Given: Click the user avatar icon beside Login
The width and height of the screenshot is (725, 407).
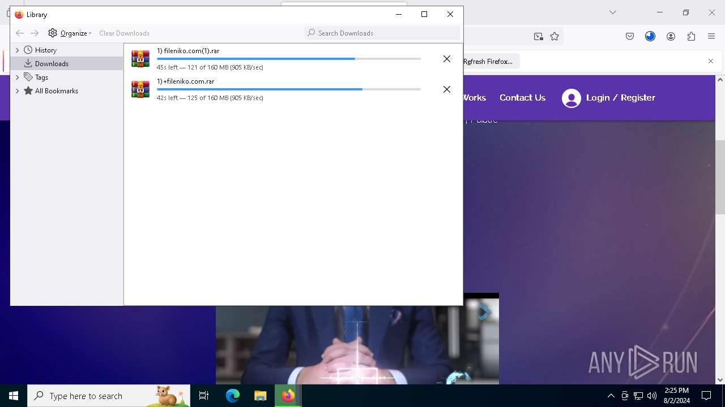Looking at the screenshot, I should point(572,98).
